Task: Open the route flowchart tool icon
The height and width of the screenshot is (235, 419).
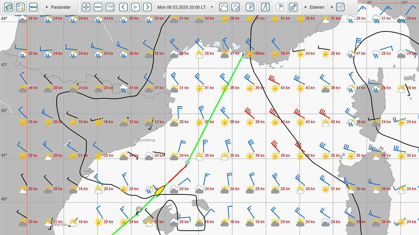Action: (x=20, y=7)
